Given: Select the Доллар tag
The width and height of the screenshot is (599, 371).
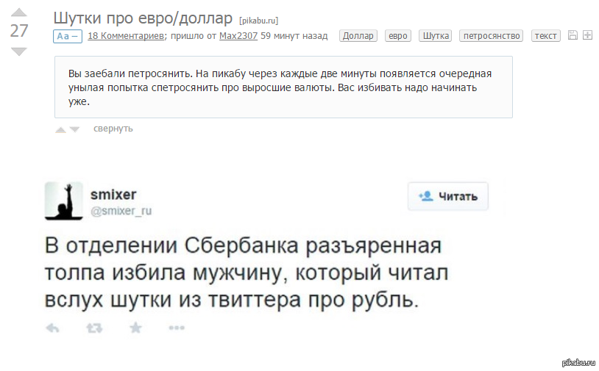Looking at the screenshot, I should [358, 35].
